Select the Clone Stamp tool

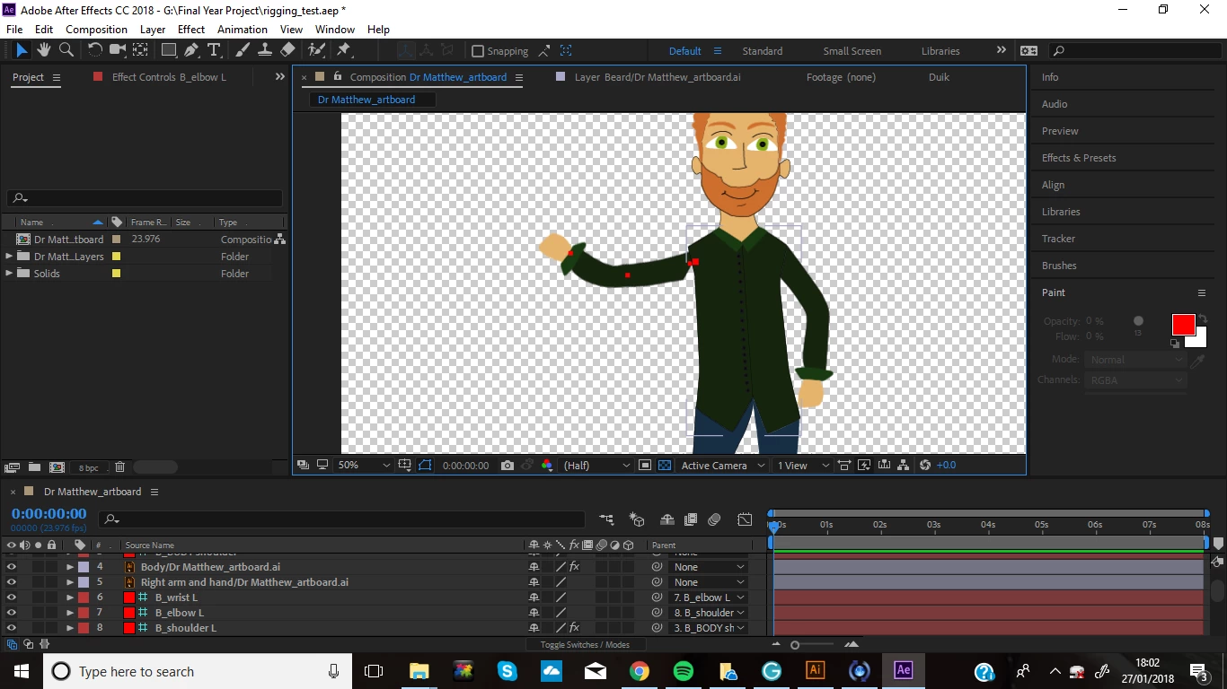[265, 50]
